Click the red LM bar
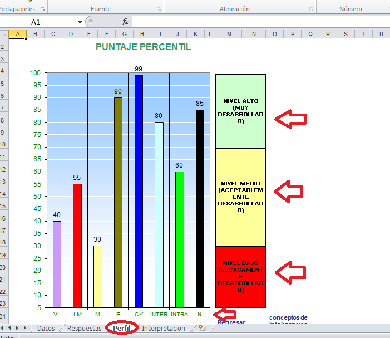The image size is (390, 338). 77,246
